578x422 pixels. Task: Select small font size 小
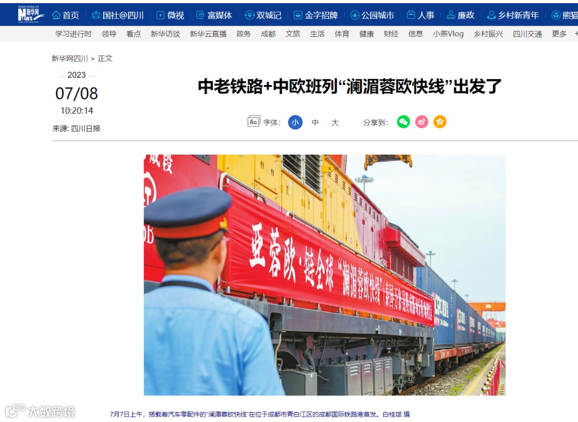pyautogui.click(x=295, y=122)
